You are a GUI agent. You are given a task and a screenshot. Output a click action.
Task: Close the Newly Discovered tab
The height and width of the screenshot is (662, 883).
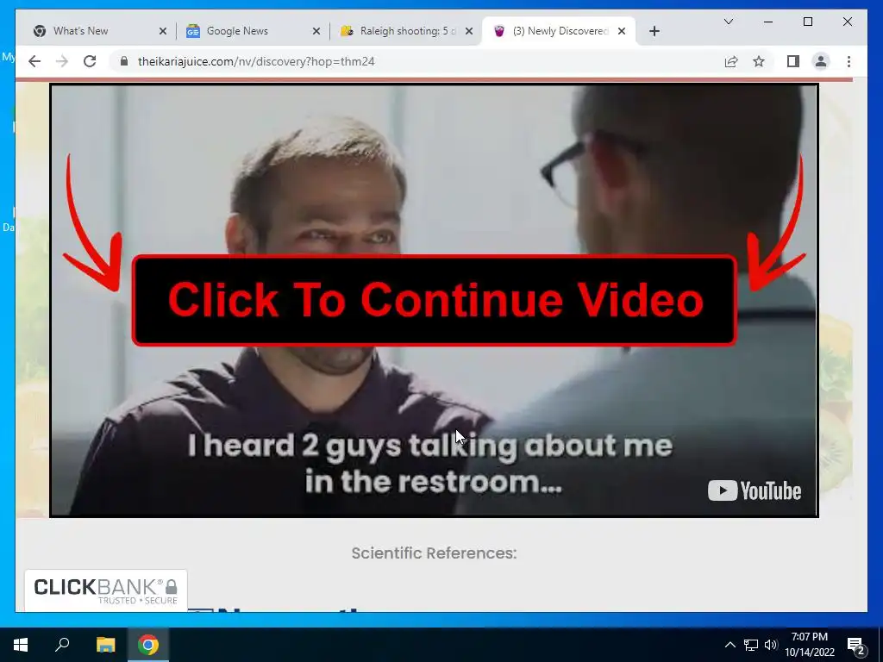(622, 31)
